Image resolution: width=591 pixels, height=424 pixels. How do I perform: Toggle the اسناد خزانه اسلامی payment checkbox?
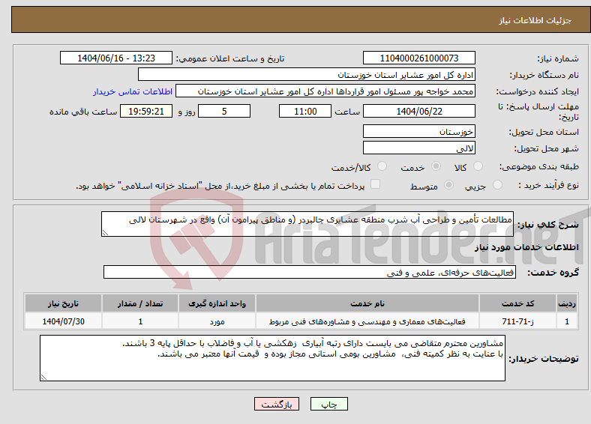click(376, 184)
